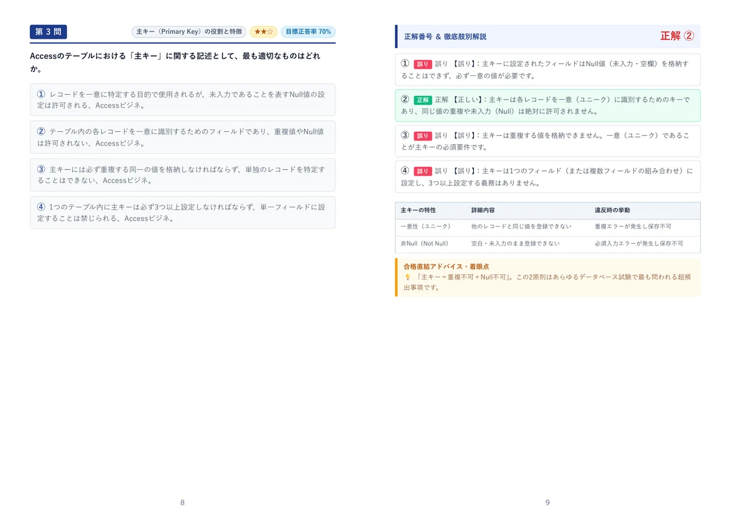Click the 第 3 問 question number badge

pos(48,32)
